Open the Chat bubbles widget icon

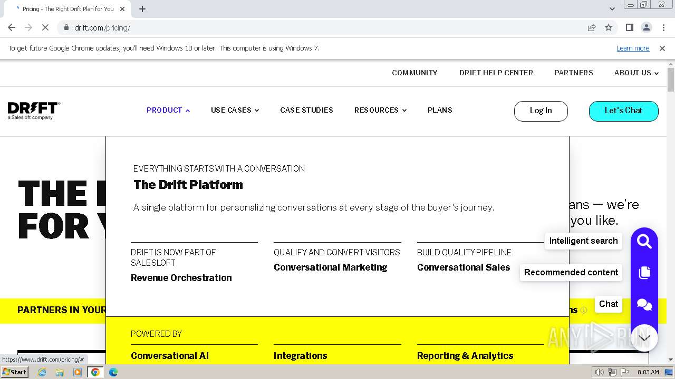click(644, 304)
